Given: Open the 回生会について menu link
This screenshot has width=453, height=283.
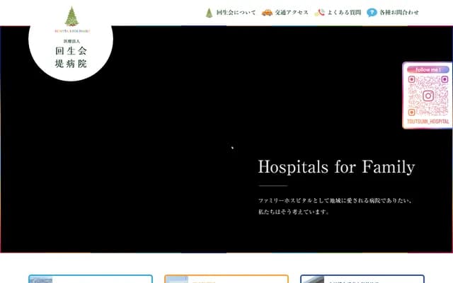Looking at the screenshot, I should (236, 13).
